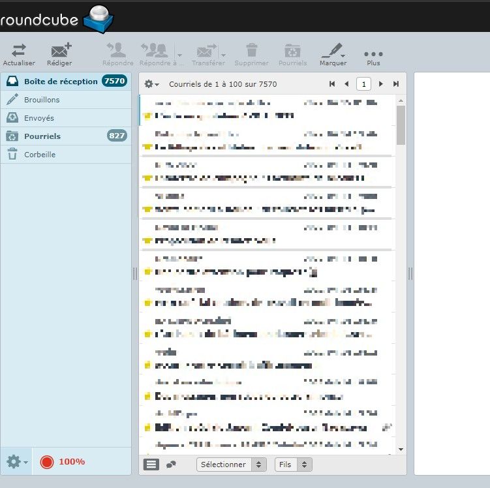Click the Supprimer trash icon

click(251, 51)
